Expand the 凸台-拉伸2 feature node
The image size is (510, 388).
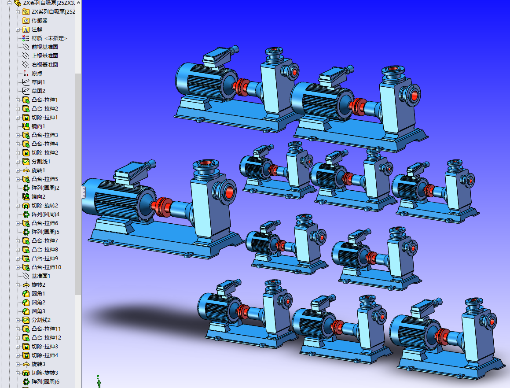tap(18, 109)
